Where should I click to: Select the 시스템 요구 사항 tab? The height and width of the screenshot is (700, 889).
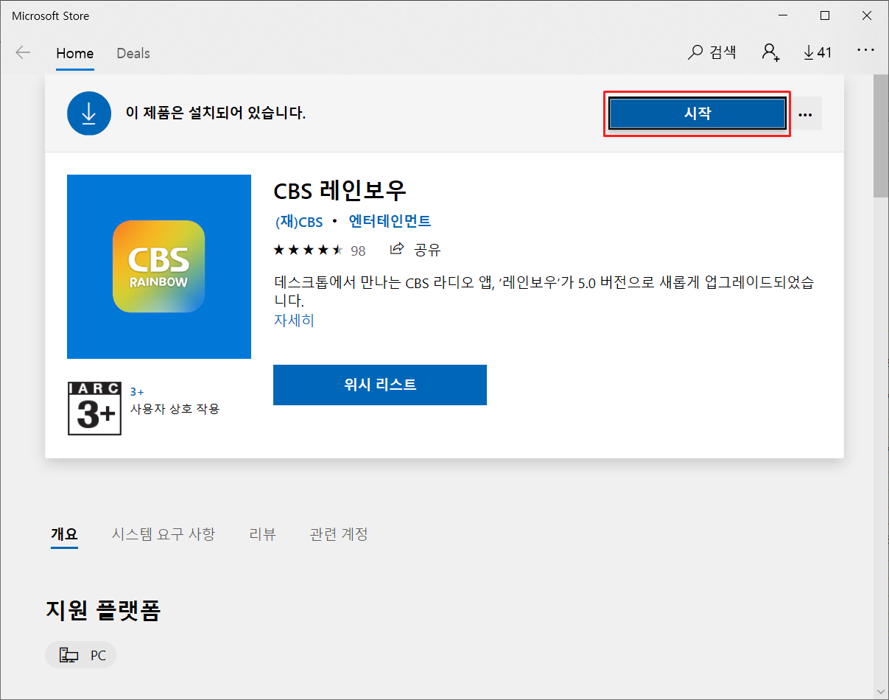tap(164, 534)
